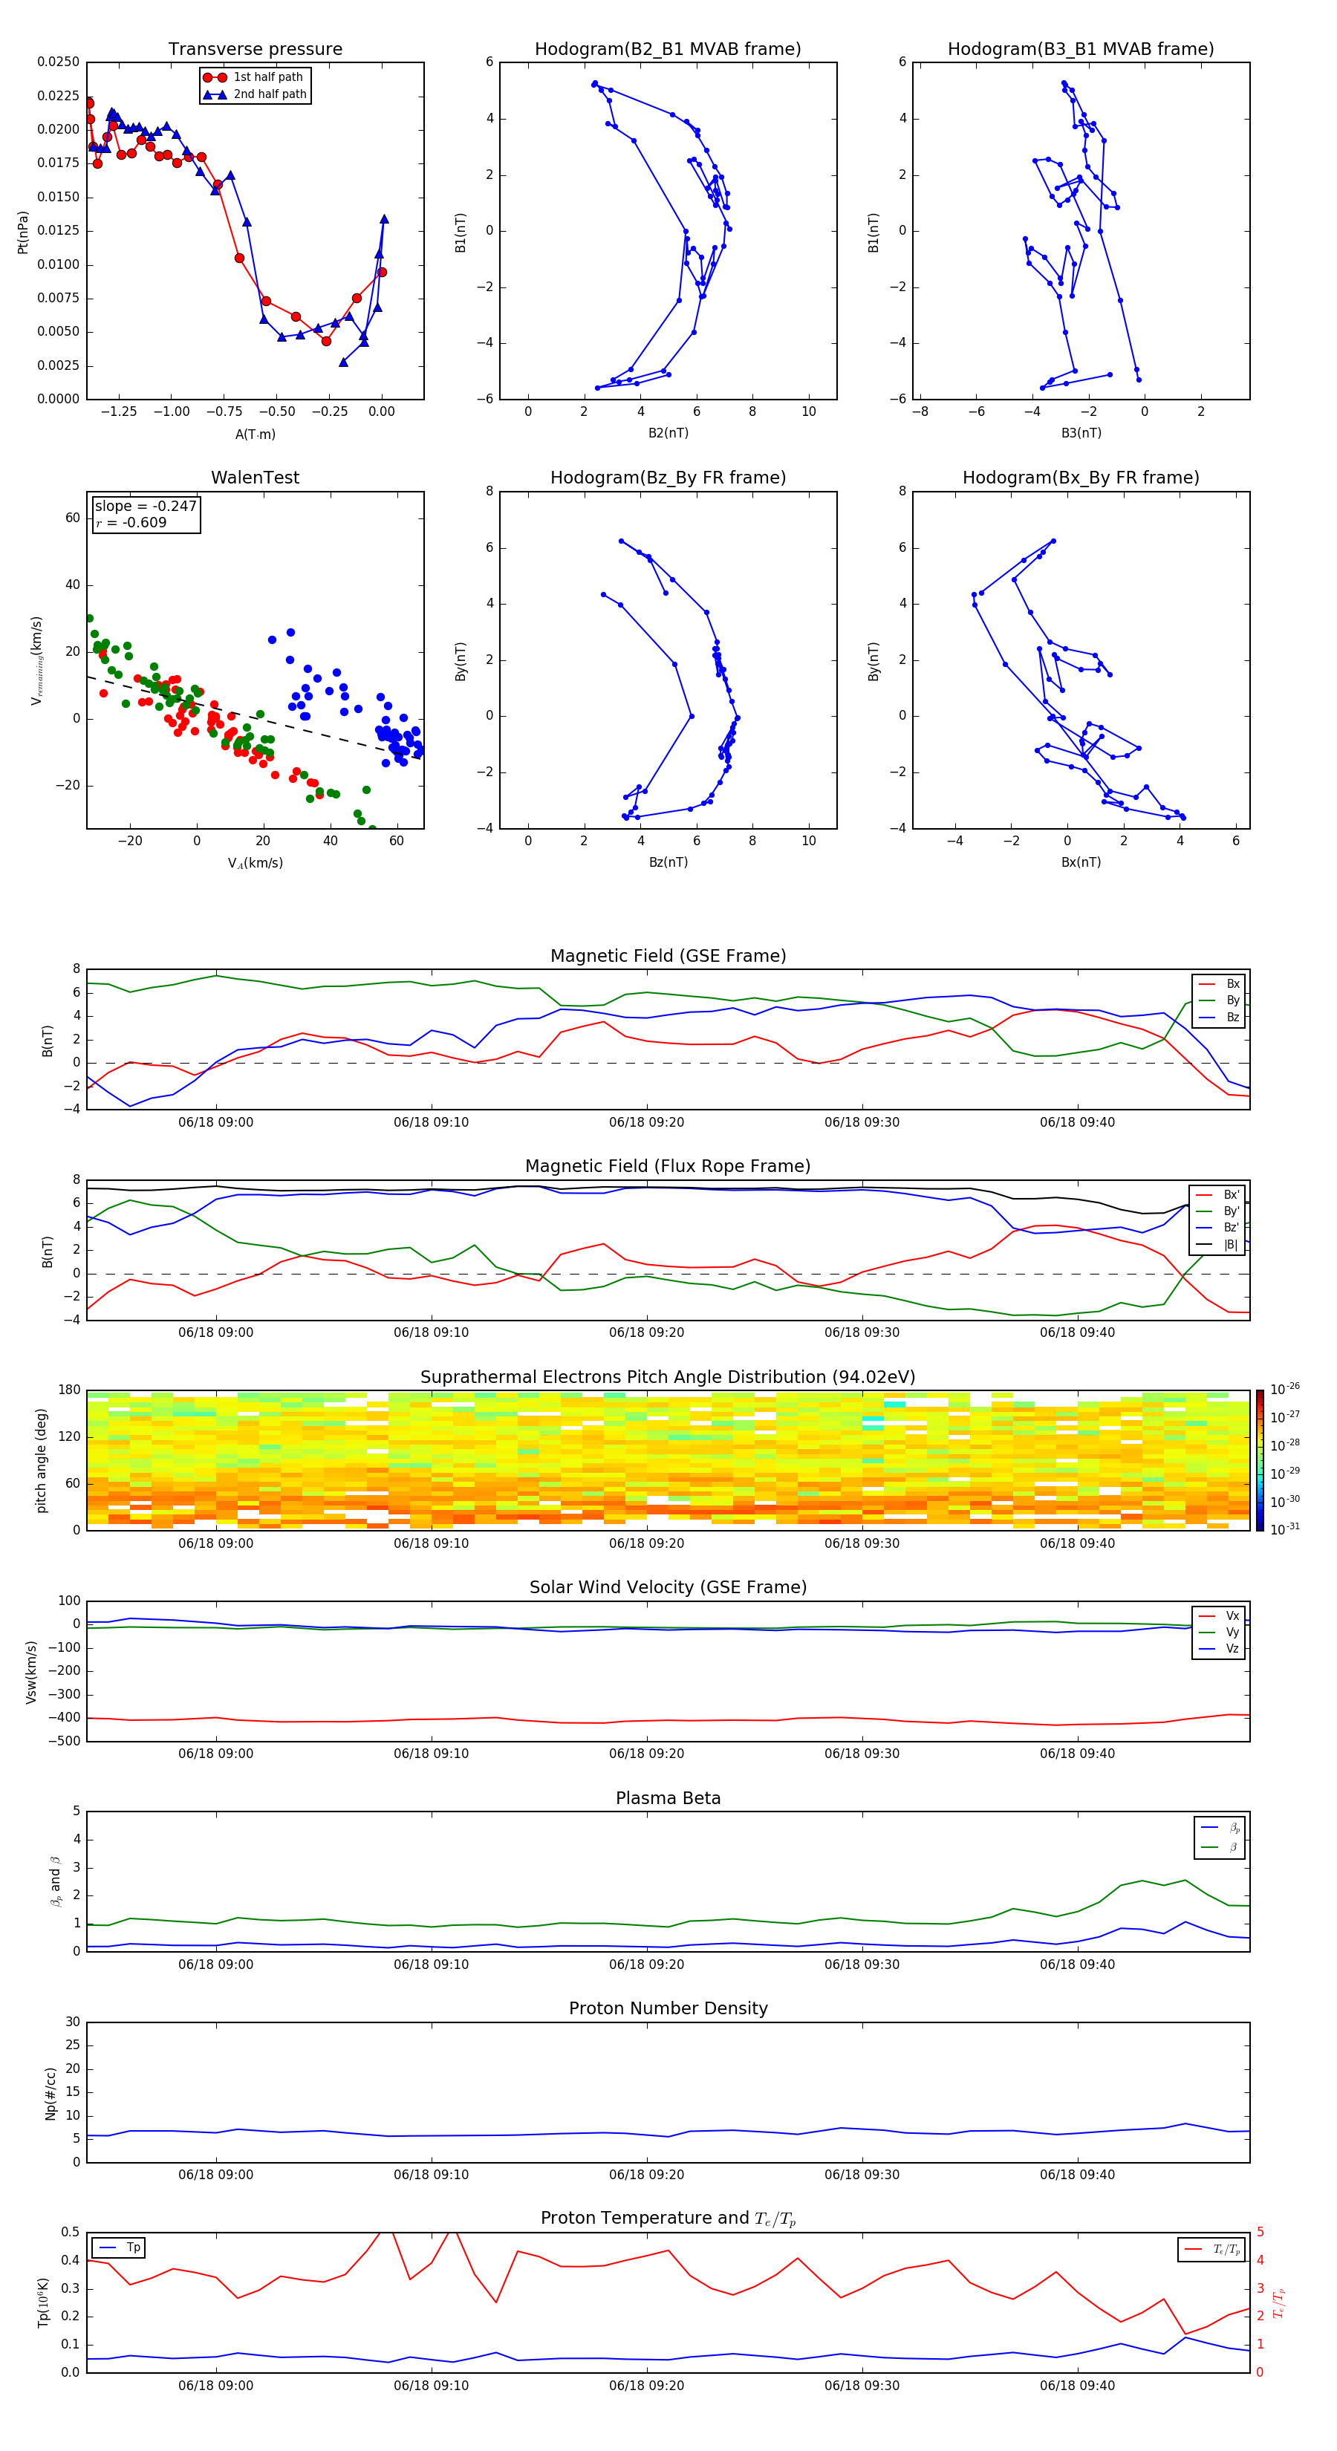The height and width of the screenshot is (2451, 1337).
Task: Click the 'Bx(nT)' x-axis label
Action: (1081, 862)
